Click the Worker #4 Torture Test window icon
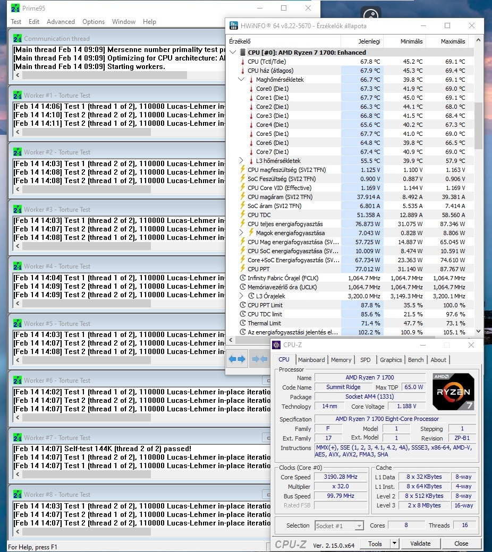The width and height of the screenshot is (492, 552). coord(18,266)
